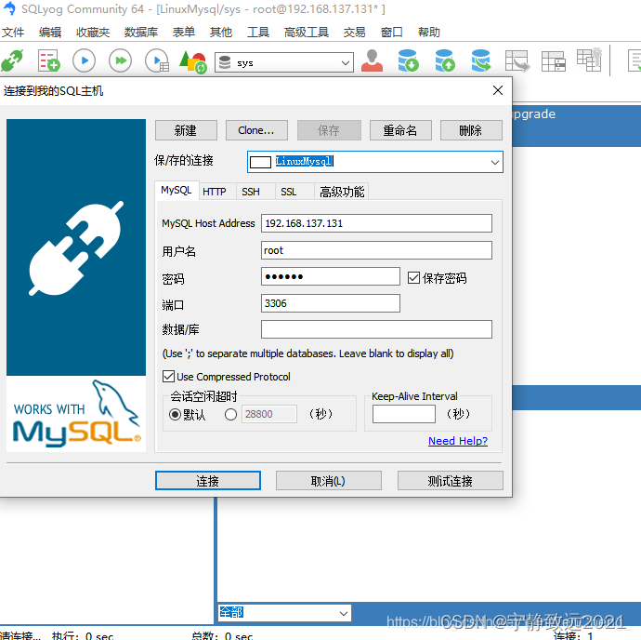The height and width of the screenshot is (640, 641).
Task: Click the export database up-arrow icon
Action: tap(444, 61)
